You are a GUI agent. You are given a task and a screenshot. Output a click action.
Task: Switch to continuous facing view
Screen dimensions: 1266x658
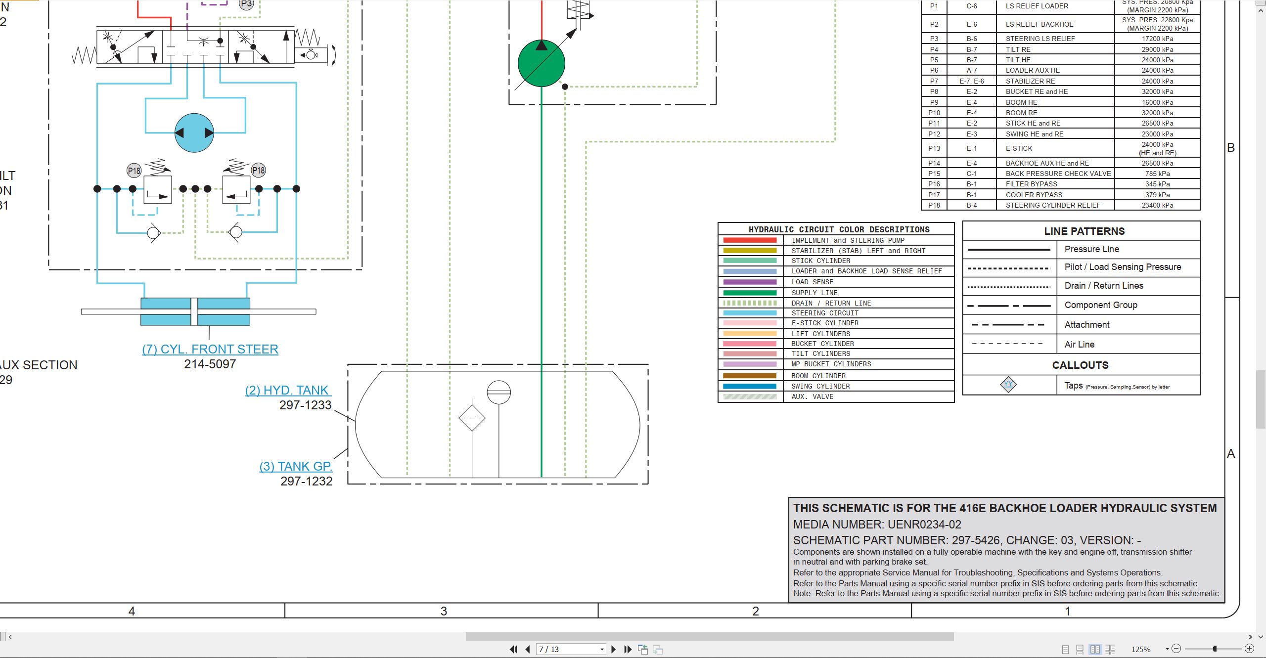click(1110, 649)
